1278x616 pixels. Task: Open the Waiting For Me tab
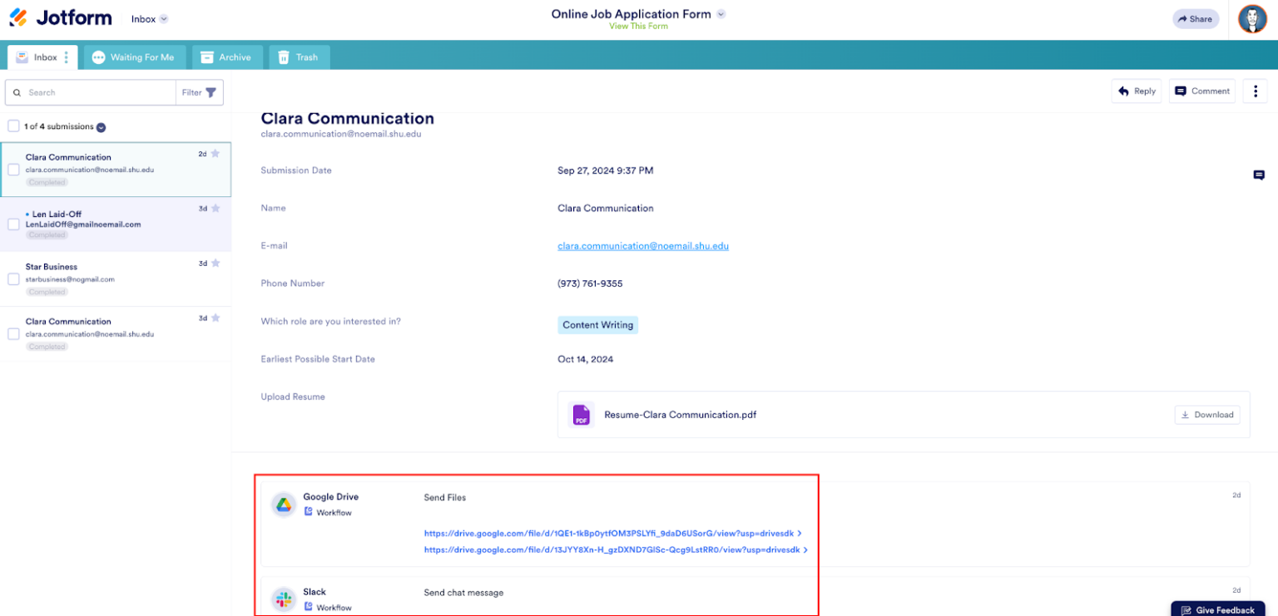[x=134, y=57]
